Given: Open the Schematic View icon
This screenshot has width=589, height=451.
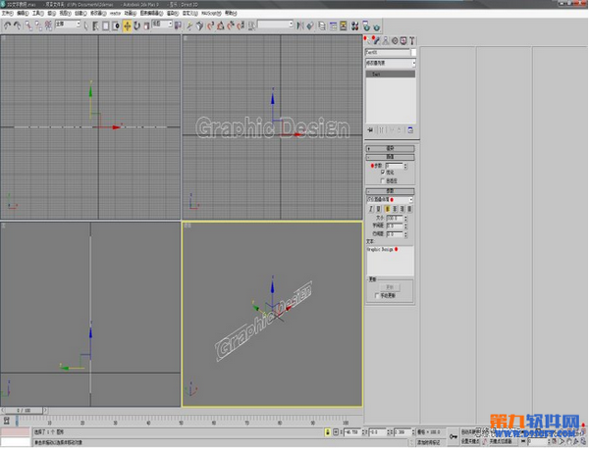Looking at the screenshot, I should click(x=343, y=25).
